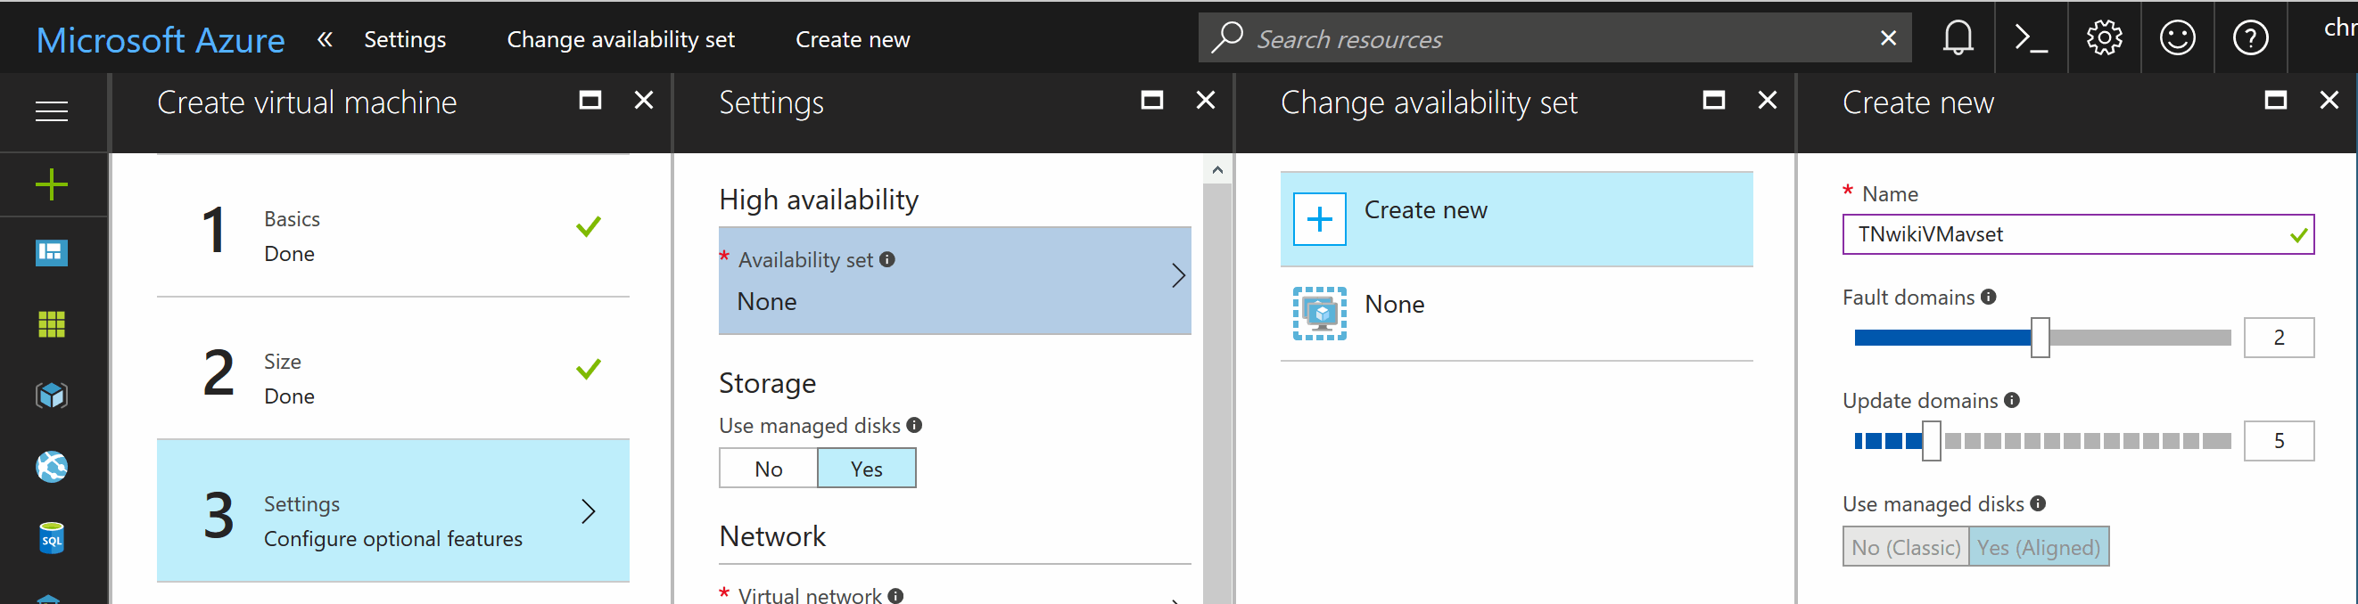The width and height of the screenshot is (2358, 604).
Task: Clear the search box with the X icon
Action: point(1888,38)
